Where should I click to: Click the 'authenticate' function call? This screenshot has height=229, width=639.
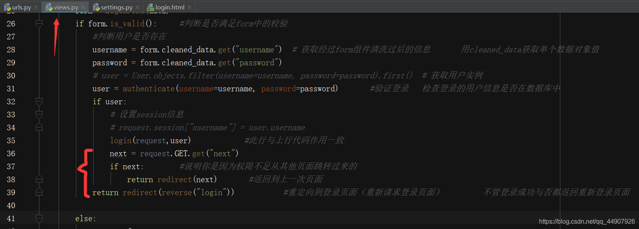coord(149,89)
